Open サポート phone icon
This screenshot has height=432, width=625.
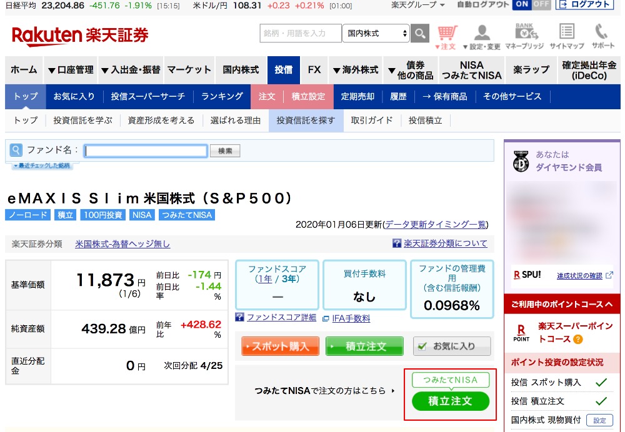(x=602, y=37)
